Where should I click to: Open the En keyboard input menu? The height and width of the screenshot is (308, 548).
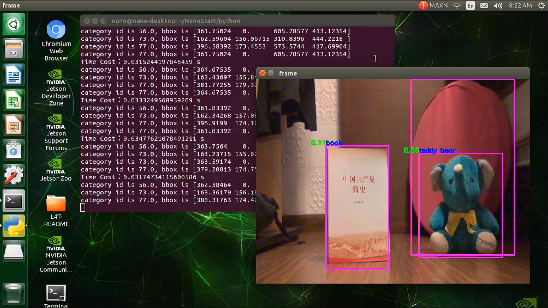point(470,5)
